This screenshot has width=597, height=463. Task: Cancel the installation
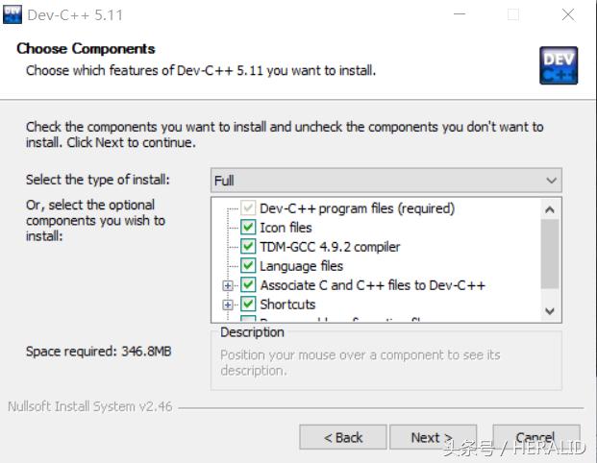point(535,437)
